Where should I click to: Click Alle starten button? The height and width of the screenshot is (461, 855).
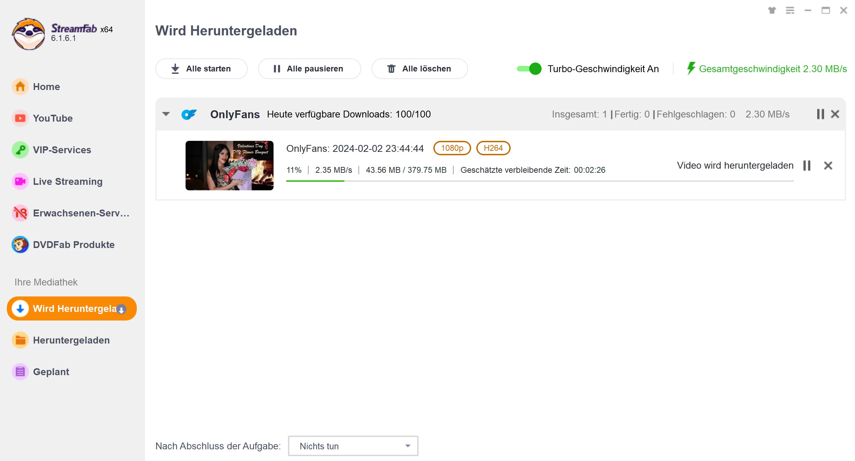[x=201, y=69]
